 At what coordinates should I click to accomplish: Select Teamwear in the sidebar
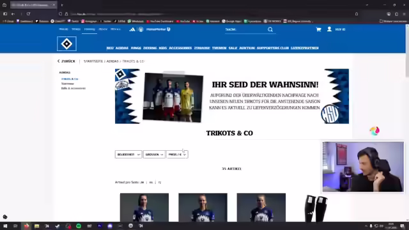click(68, 84)
